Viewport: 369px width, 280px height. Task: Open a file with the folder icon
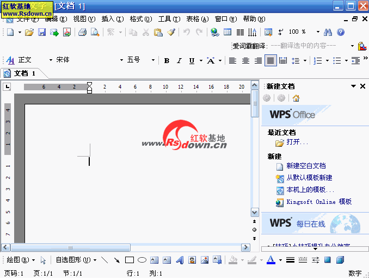pos(29,32)
